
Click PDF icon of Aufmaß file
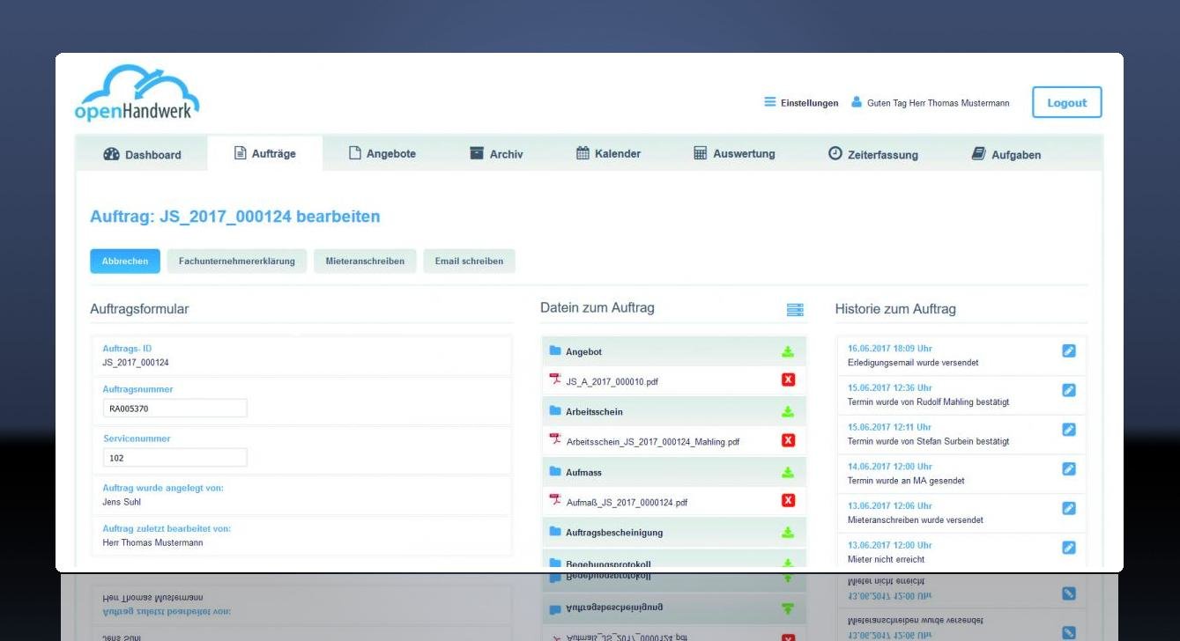555,500
